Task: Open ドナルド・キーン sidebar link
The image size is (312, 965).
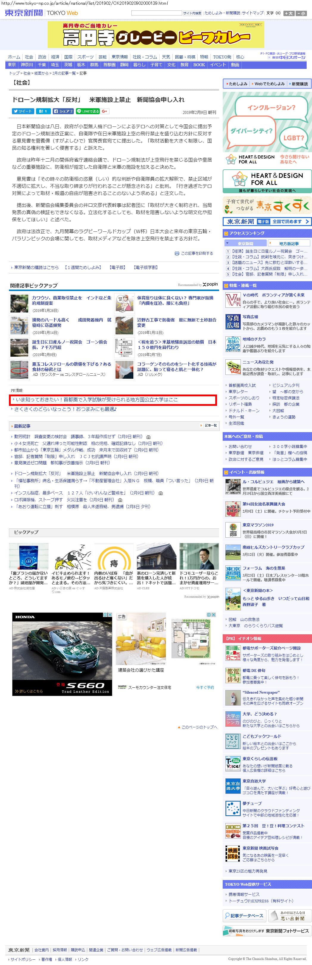Action: 244,411
